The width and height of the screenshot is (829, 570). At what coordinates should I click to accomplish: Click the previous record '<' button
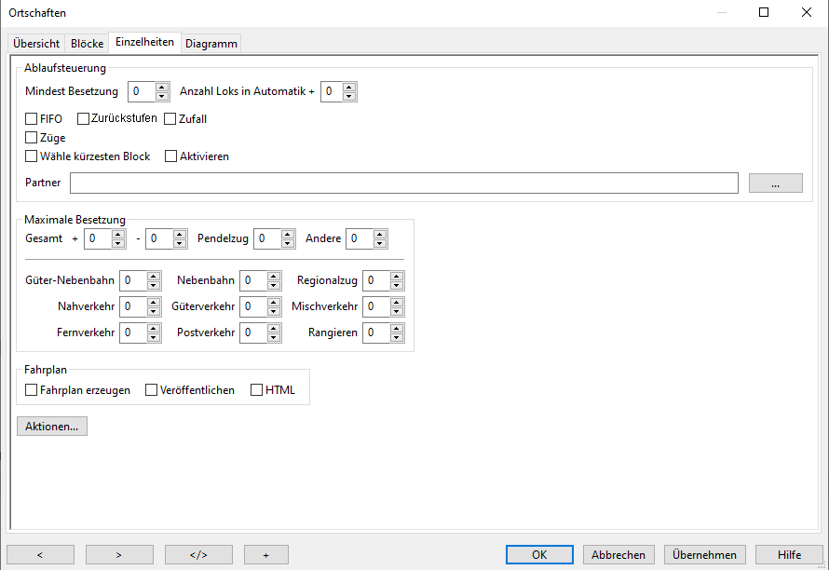[40, 555]
